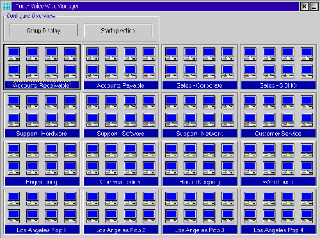The width and height of the screenshot is (320, 238).
Task: Click third top-row computer in Los Angeles Pop 2
Action: (130, 199)
